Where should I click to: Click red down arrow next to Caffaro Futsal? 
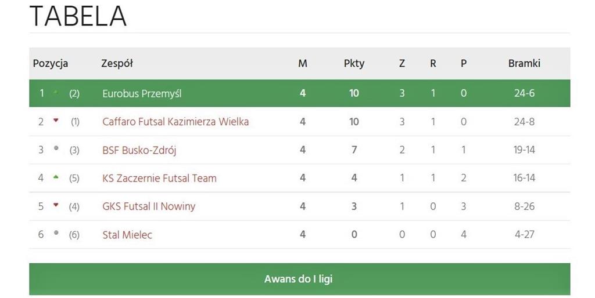tap(56, 121)
